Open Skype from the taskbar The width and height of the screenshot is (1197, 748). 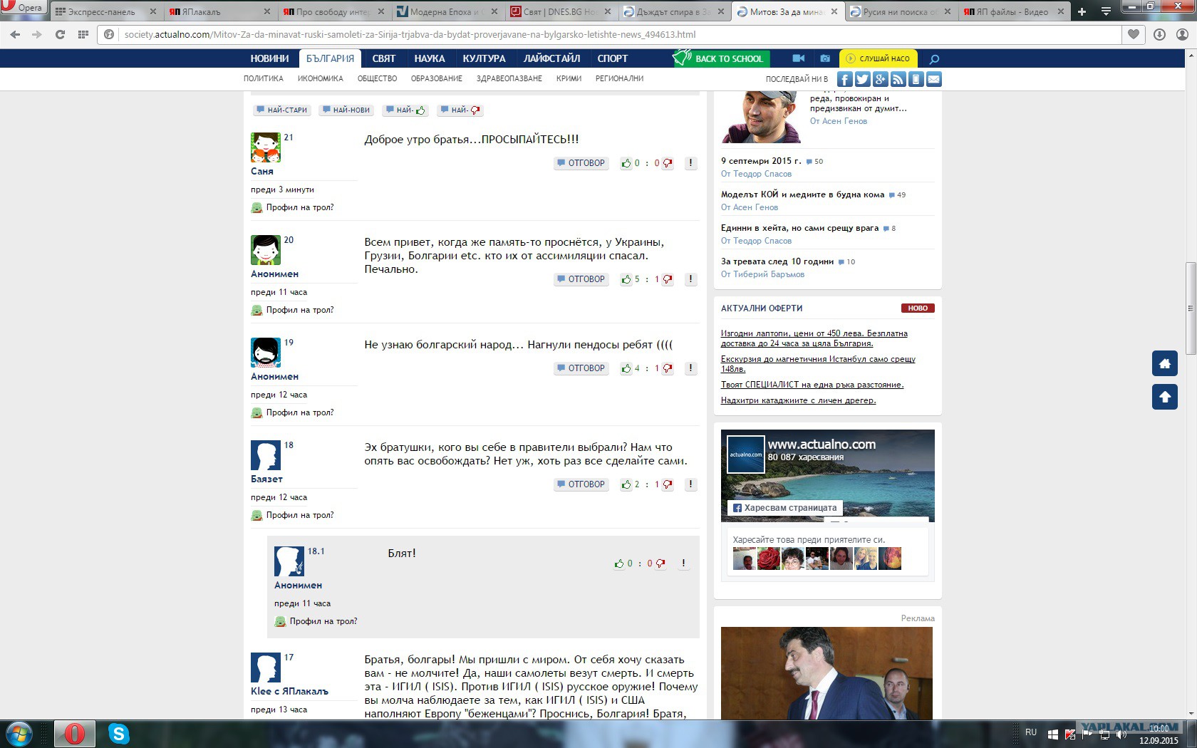(118, 733)
